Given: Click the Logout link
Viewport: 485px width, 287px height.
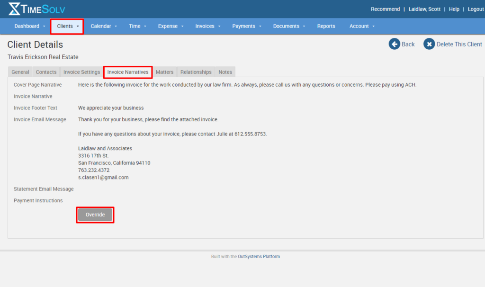Looking at the screenshot, I should (x=476, y=9).
